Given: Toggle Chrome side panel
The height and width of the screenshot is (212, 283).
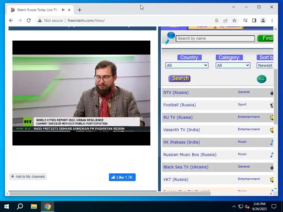Looking at the screenshot, I should pos(254,20).
